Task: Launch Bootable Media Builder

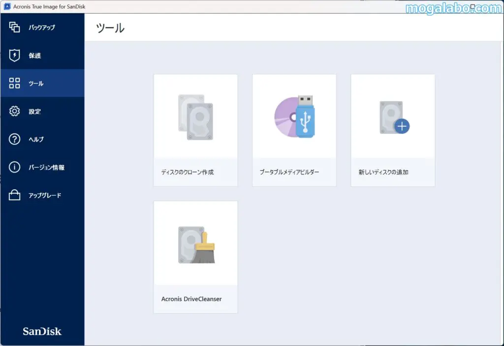Action: pyautogui.click(x=294, y=130)
